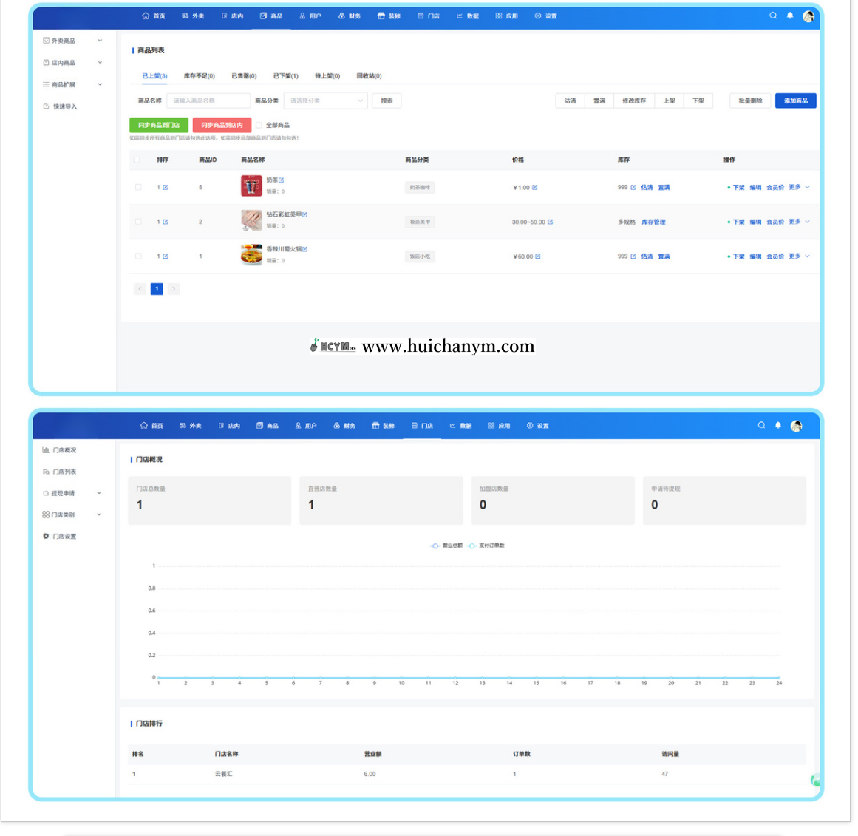
Task: Check the select-all box in table header
Action: coord(137,160)
